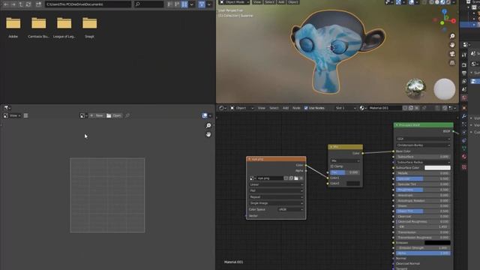Click viewport zoom magnifier icon
Screen dimensions: 480x270
[452, 36]
